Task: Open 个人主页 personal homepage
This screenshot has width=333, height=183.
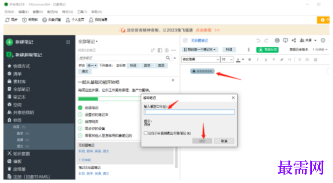Action: coord(75,20)
